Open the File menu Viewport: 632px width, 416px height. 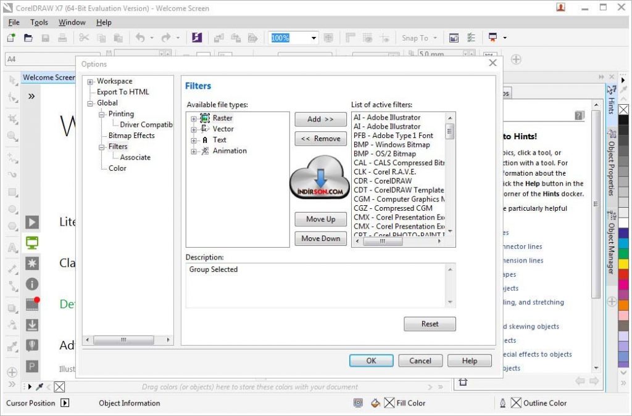click(14, 23)
